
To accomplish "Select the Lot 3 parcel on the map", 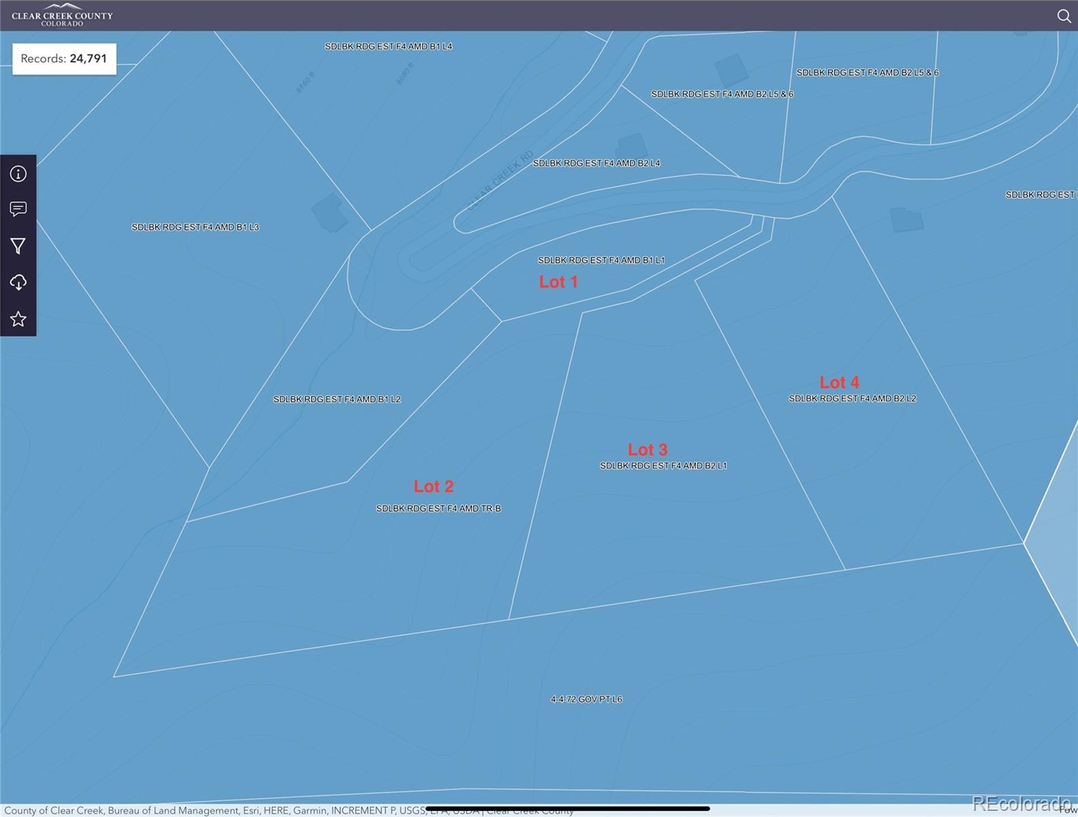I will pos(647,450).
